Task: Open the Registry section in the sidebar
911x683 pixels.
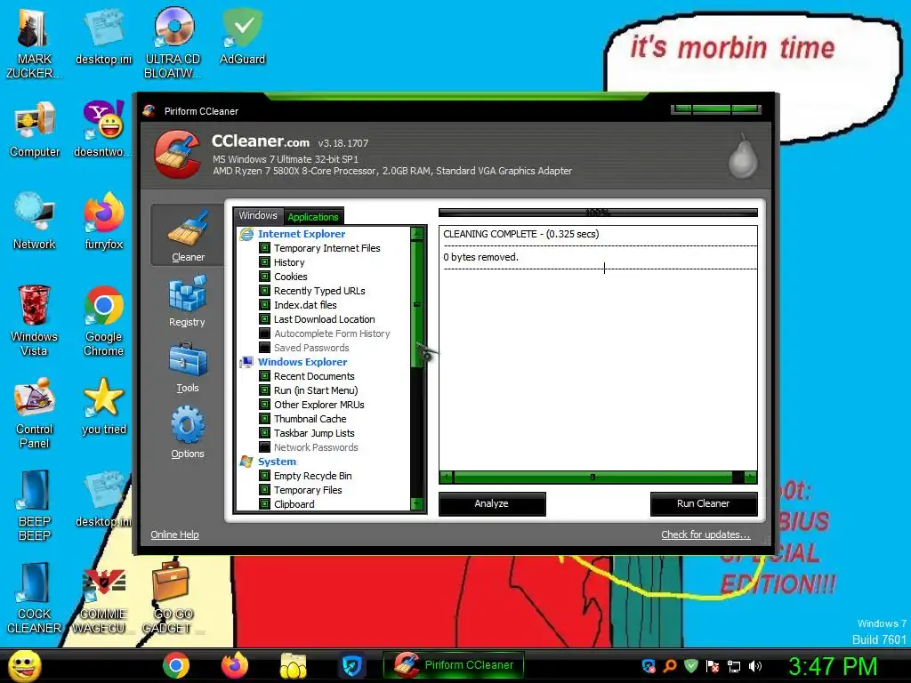Action: [x=187, y=301]
